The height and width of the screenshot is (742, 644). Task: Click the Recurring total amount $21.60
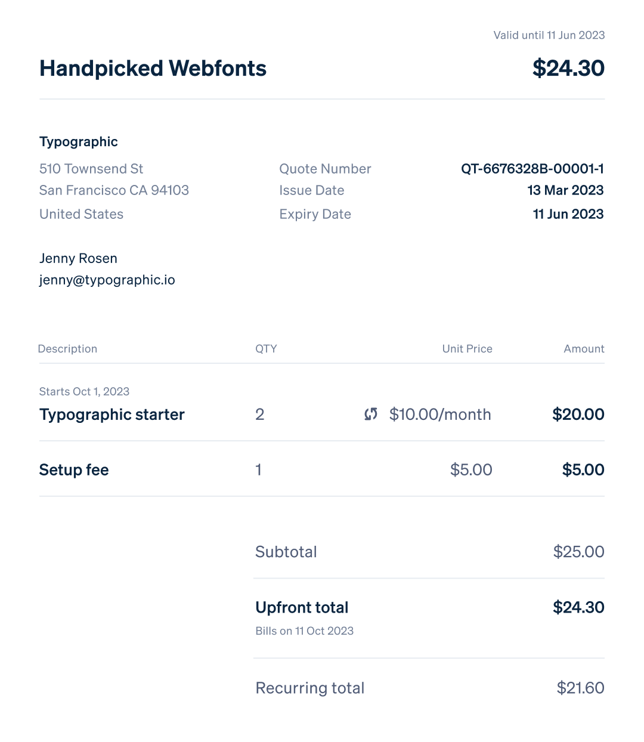581,688
